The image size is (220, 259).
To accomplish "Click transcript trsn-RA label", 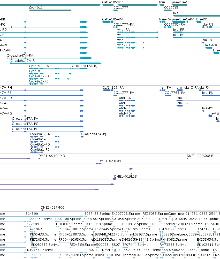I will (x=165, y=19).
